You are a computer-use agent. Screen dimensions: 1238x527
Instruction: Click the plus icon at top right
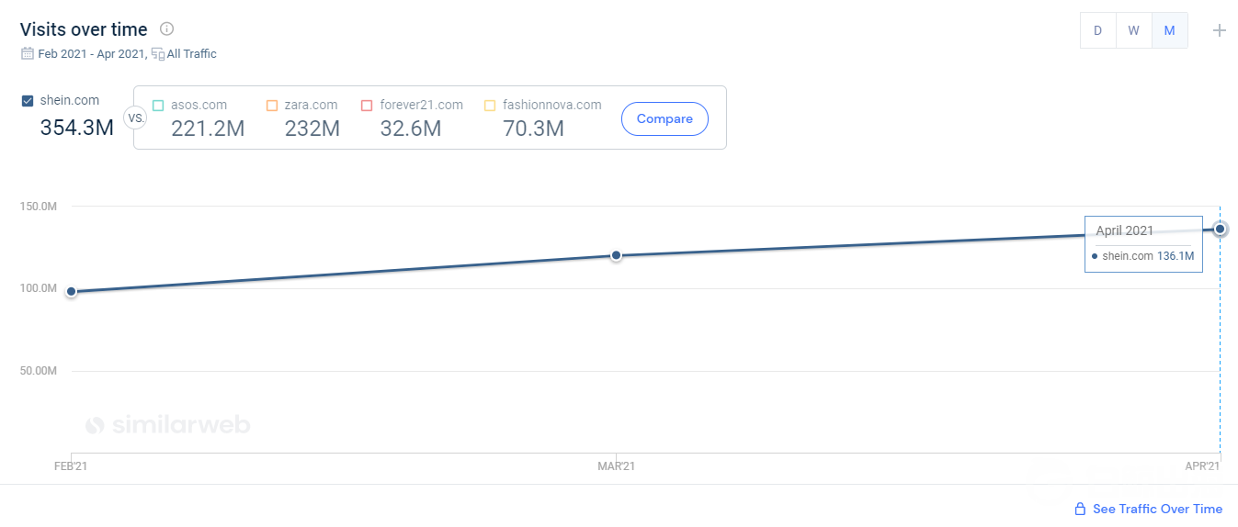tap(1220, 30)
